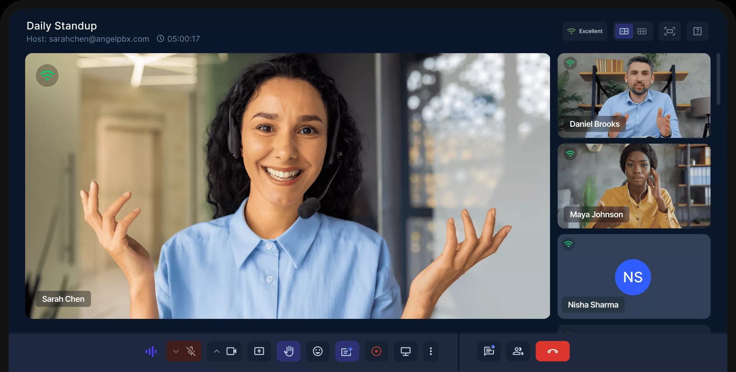Switch to grid layout view

pyautogui.click(x=642, y=31)
